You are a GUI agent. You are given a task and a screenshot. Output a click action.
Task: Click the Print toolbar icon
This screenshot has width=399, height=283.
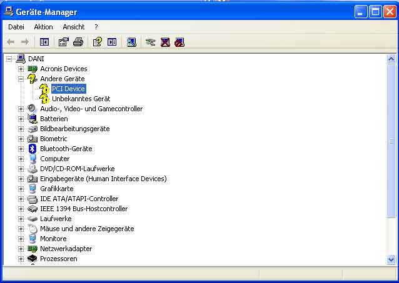pos(78,42)
